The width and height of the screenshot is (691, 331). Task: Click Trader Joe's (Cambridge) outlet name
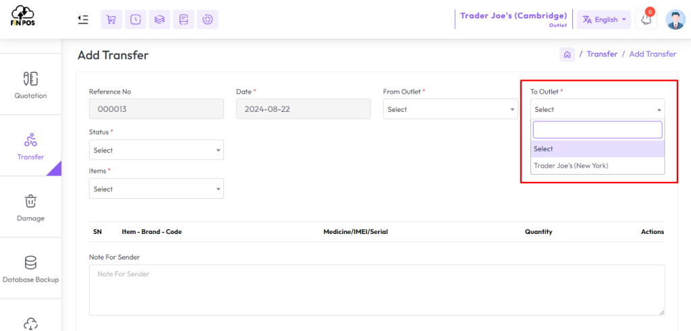(514, 16)
